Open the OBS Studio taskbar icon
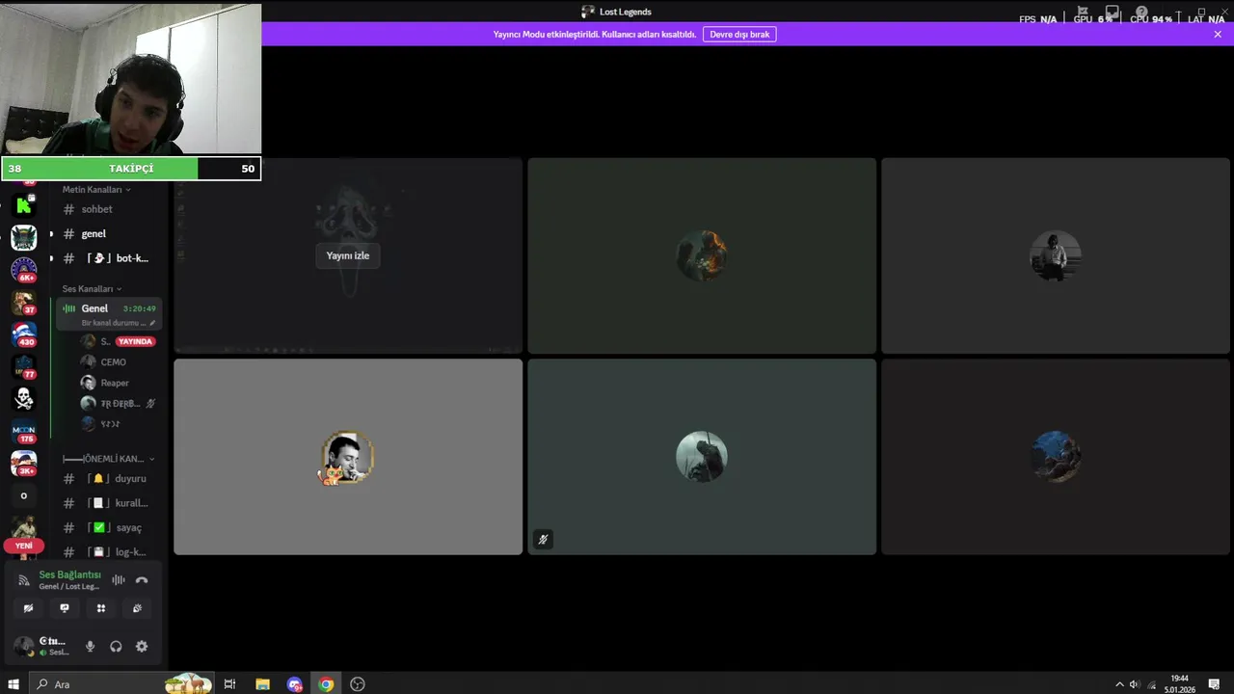This screenshot has height=694, width=1234. (358, 684)
